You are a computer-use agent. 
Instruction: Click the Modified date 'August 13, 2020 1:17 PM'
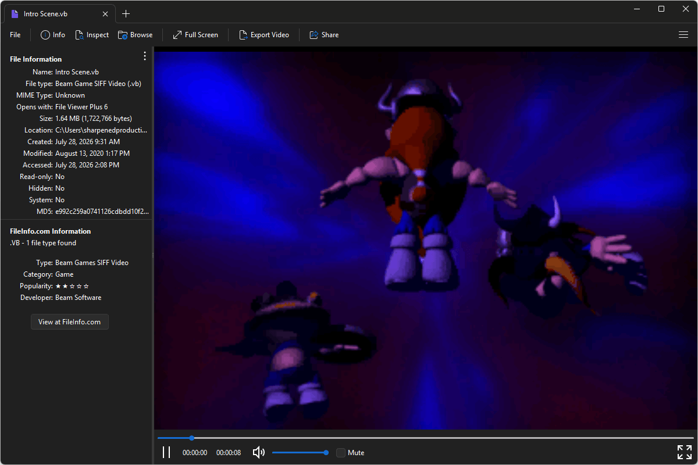92,153
